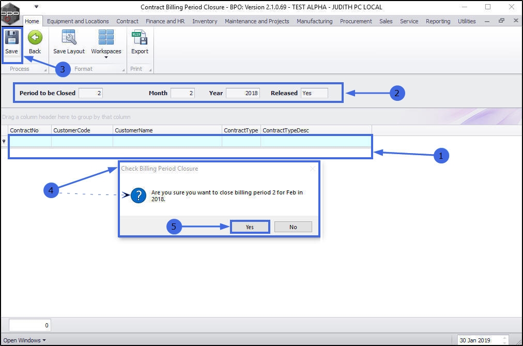
Task: Open the Inventory ribbon tab
Action: [x=205, y=21]
